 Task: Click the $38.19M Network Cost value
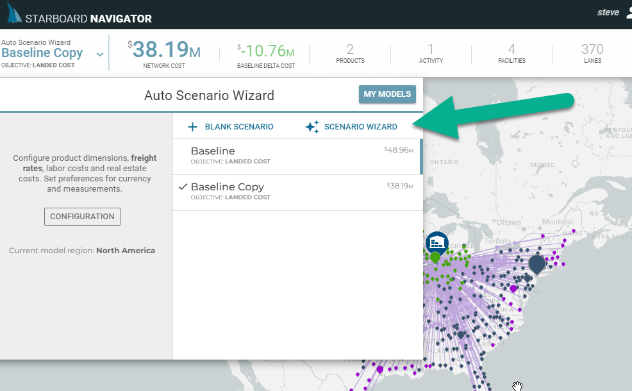164,49
